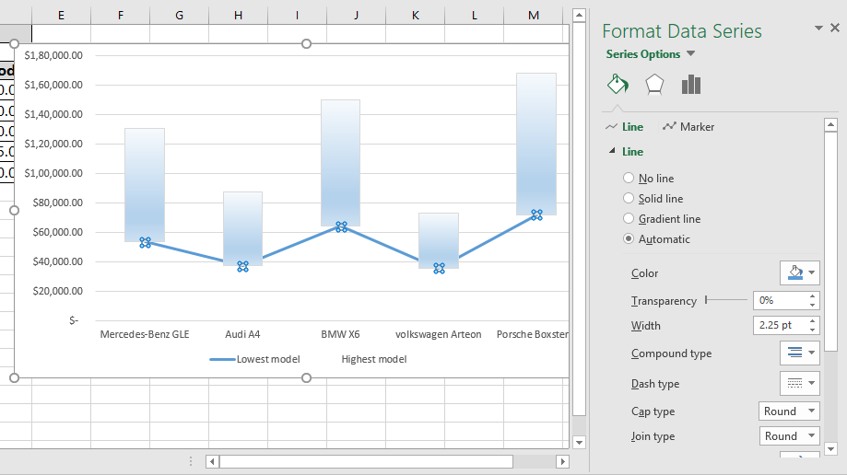Screen dimensions: 847x475
Task: Click the Audi A4 axis label
Action: click(x=242, y=334)
